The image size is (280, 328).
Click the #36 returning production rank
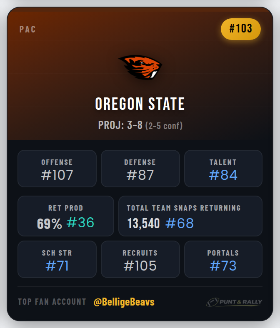80,223
